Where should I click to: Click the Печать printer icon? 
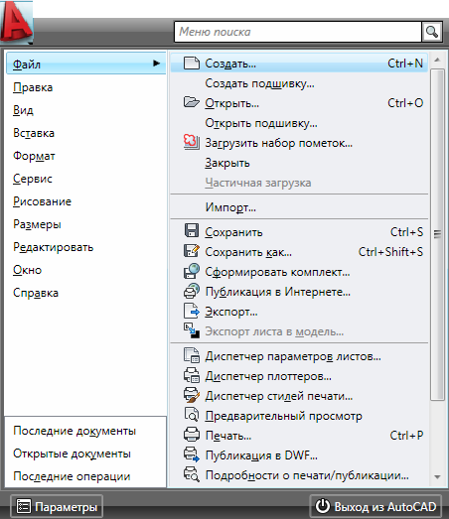[192, 435]
